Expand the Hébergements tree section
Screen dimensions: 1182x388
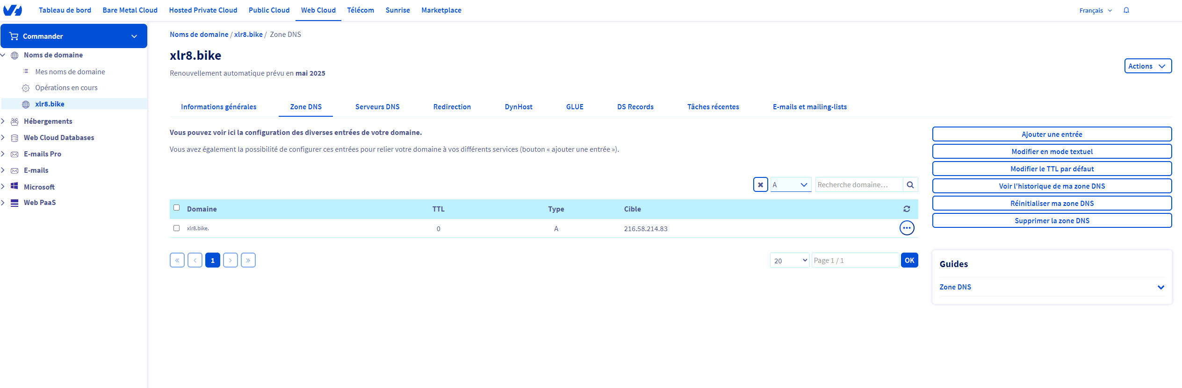(x=3, y=121)
